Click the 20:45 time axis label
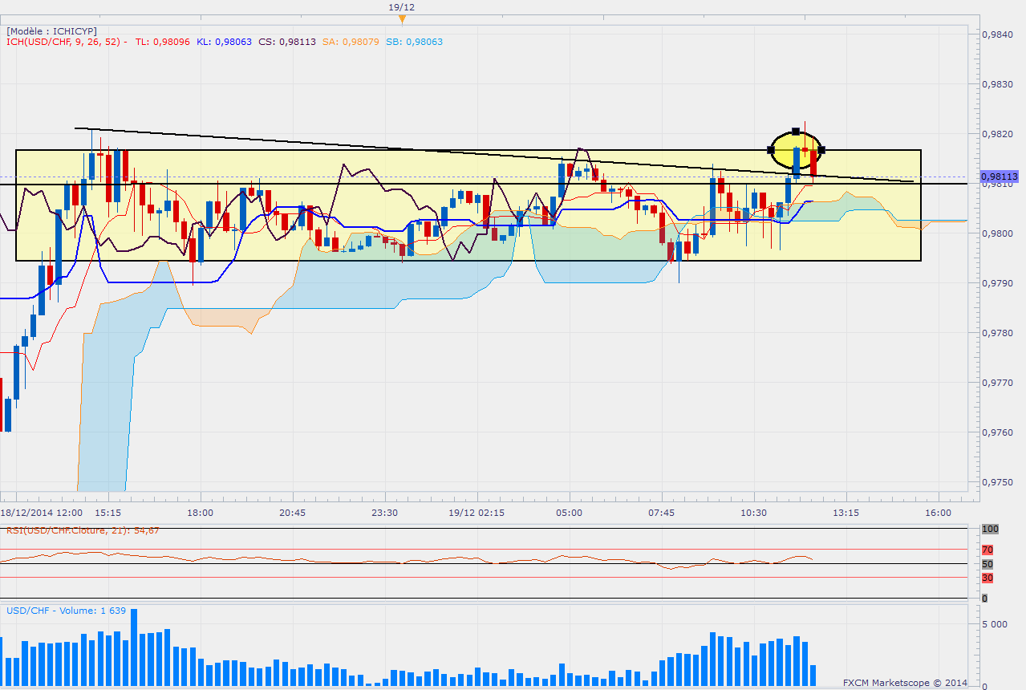Viewport: 1026px width, 690px height. click(x=292, y=512)
